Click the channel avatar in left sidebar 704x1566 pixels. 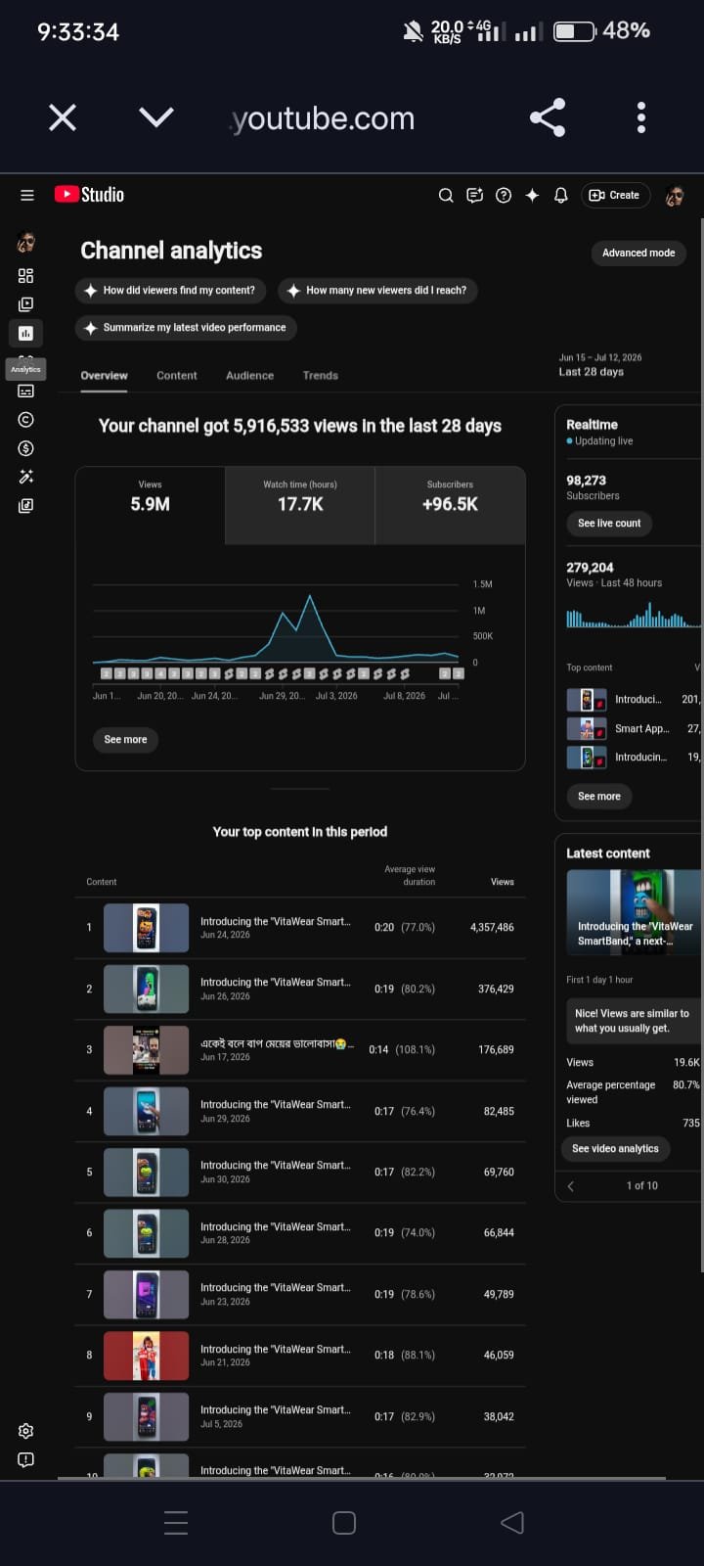coord(26,242)
